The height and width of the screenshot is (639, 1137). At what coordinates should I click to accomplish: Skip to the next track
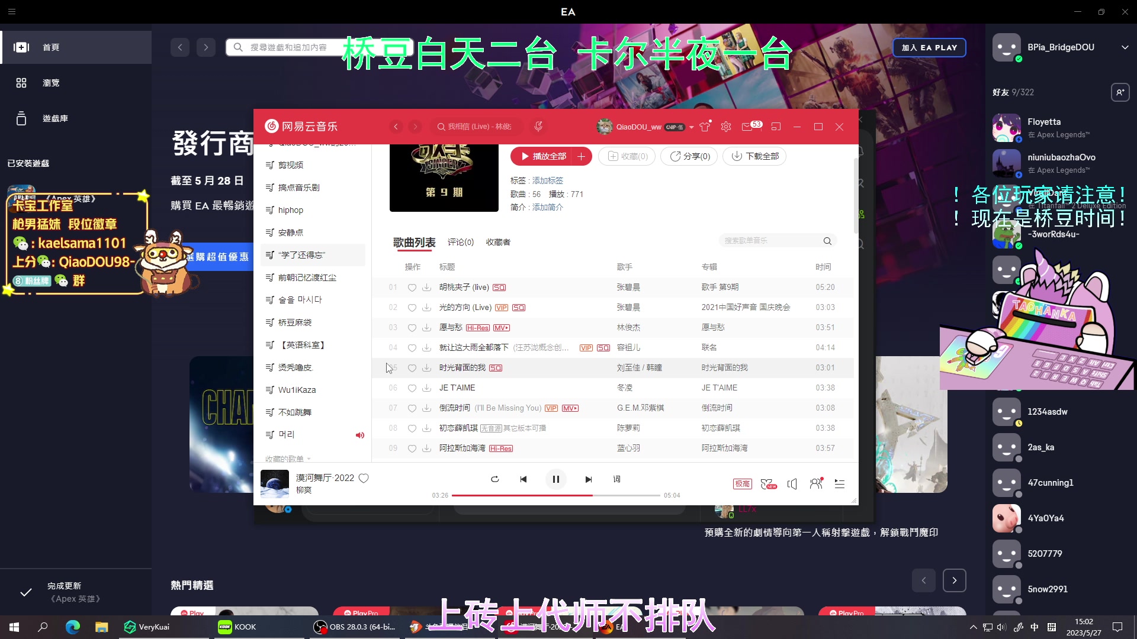pyautogui.click(x=588, y=479)
